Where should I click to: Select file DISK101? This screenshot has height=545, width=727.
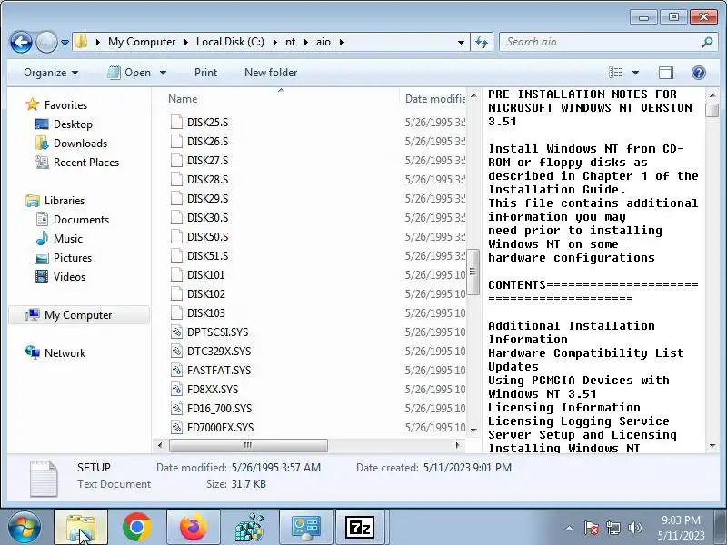click(x=206, y=275)
